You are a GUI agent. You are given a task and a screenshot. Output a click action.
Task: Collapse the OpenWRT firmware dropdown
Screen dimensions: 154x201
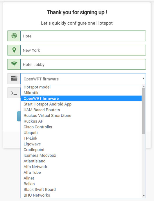click(83, 79)
